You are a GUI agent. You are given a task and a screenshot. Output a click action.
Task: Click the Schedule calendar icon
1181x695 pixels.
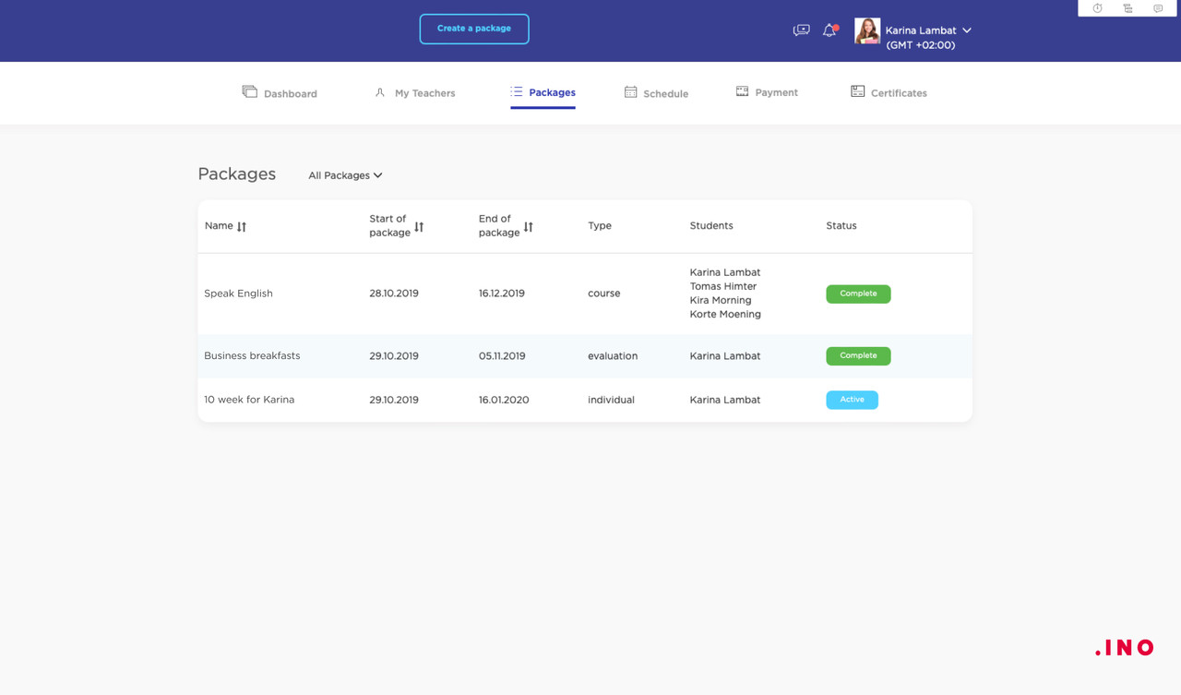pyautogui.click(x=630, y=91)
